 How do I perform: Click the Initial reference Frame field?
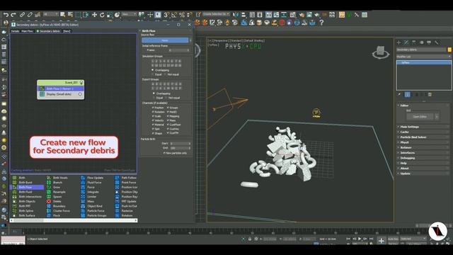179,50
